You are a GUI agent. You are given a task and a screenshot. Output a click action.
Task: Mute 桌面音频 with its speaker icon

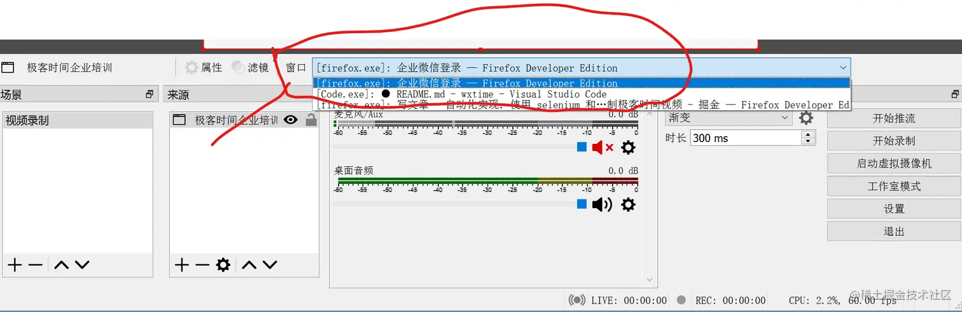pyautogui.click(x=602, y=204)
